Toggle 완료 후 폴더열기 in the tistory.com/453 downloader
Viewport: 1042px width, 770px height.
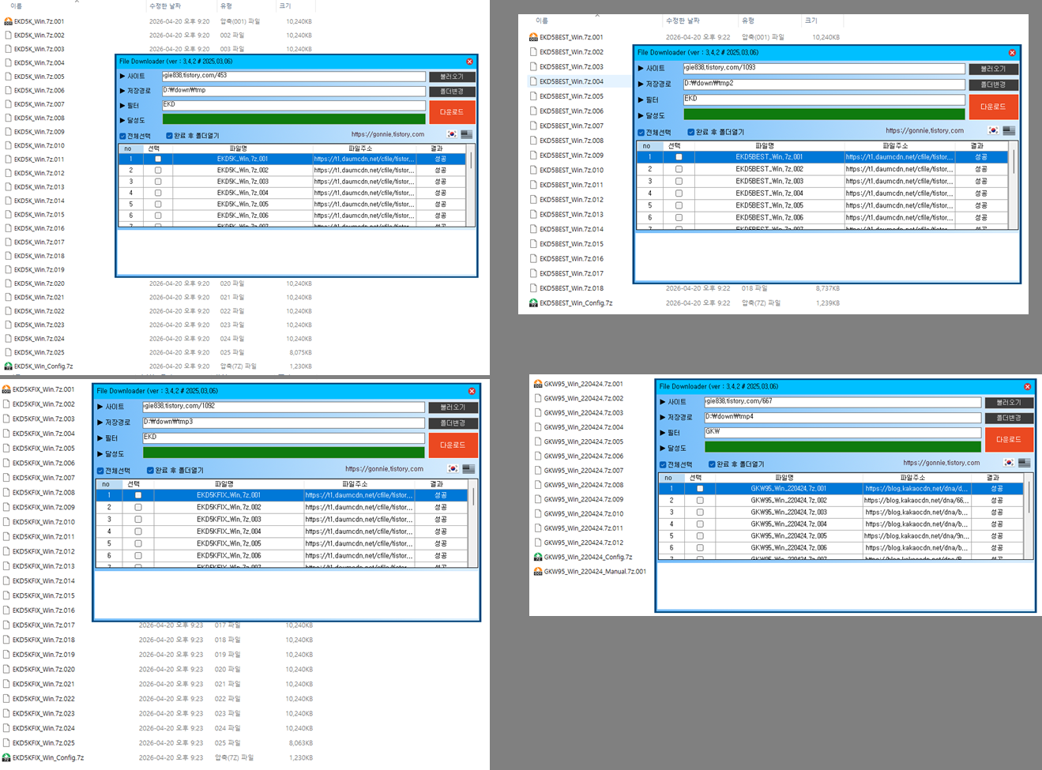[169, 136]
